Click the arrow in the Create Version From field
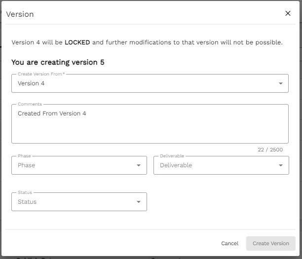The height and width of the screenshot is (259, 302). click(x=281, y=83)
